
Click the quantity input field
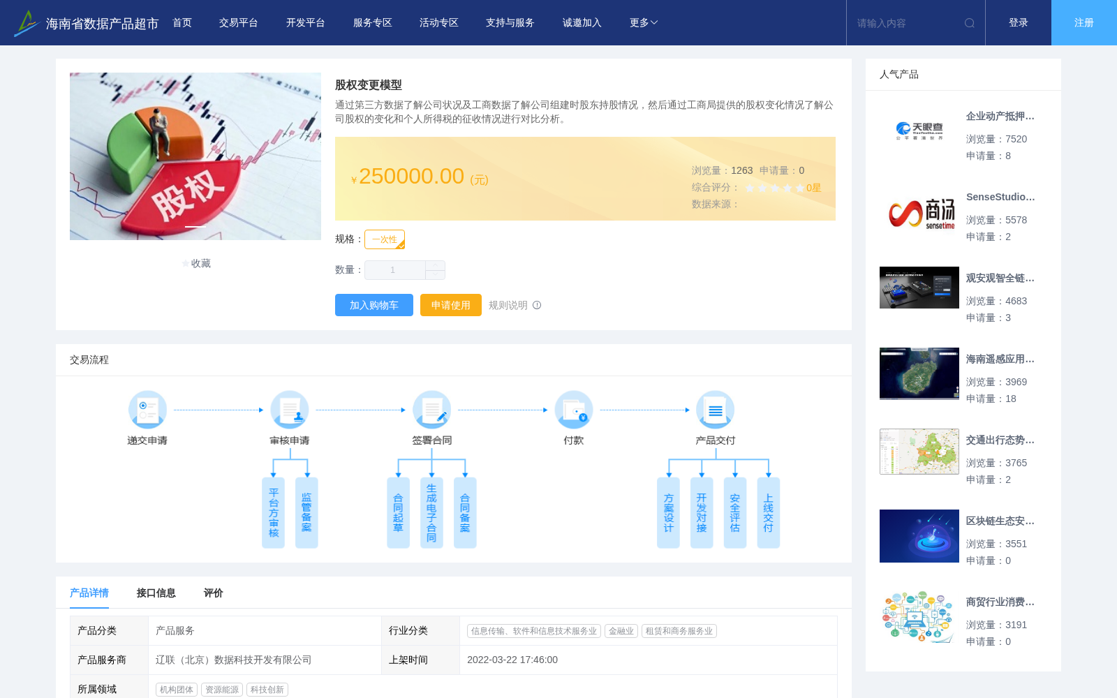click(x=395, y=270)
